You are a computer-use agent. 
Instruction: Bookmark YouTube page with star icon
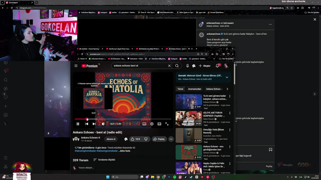pos(206,54)
